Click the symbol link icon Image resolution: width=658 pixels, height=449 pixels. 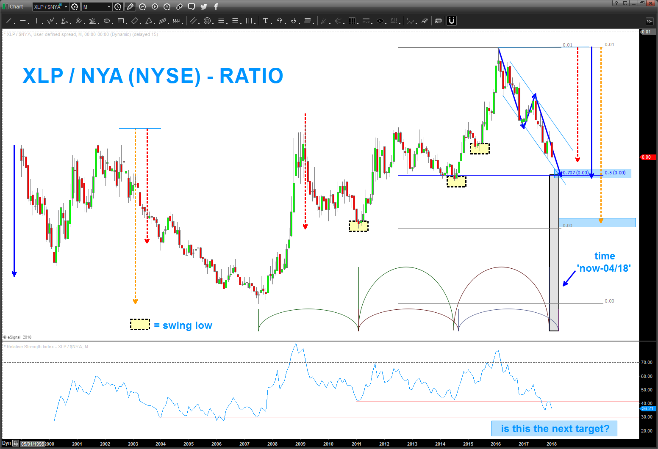179,7
